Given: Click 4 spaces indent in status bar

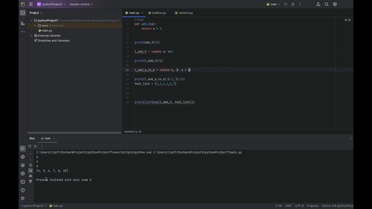Looking at the screenshot, I should tap(313, 206).
